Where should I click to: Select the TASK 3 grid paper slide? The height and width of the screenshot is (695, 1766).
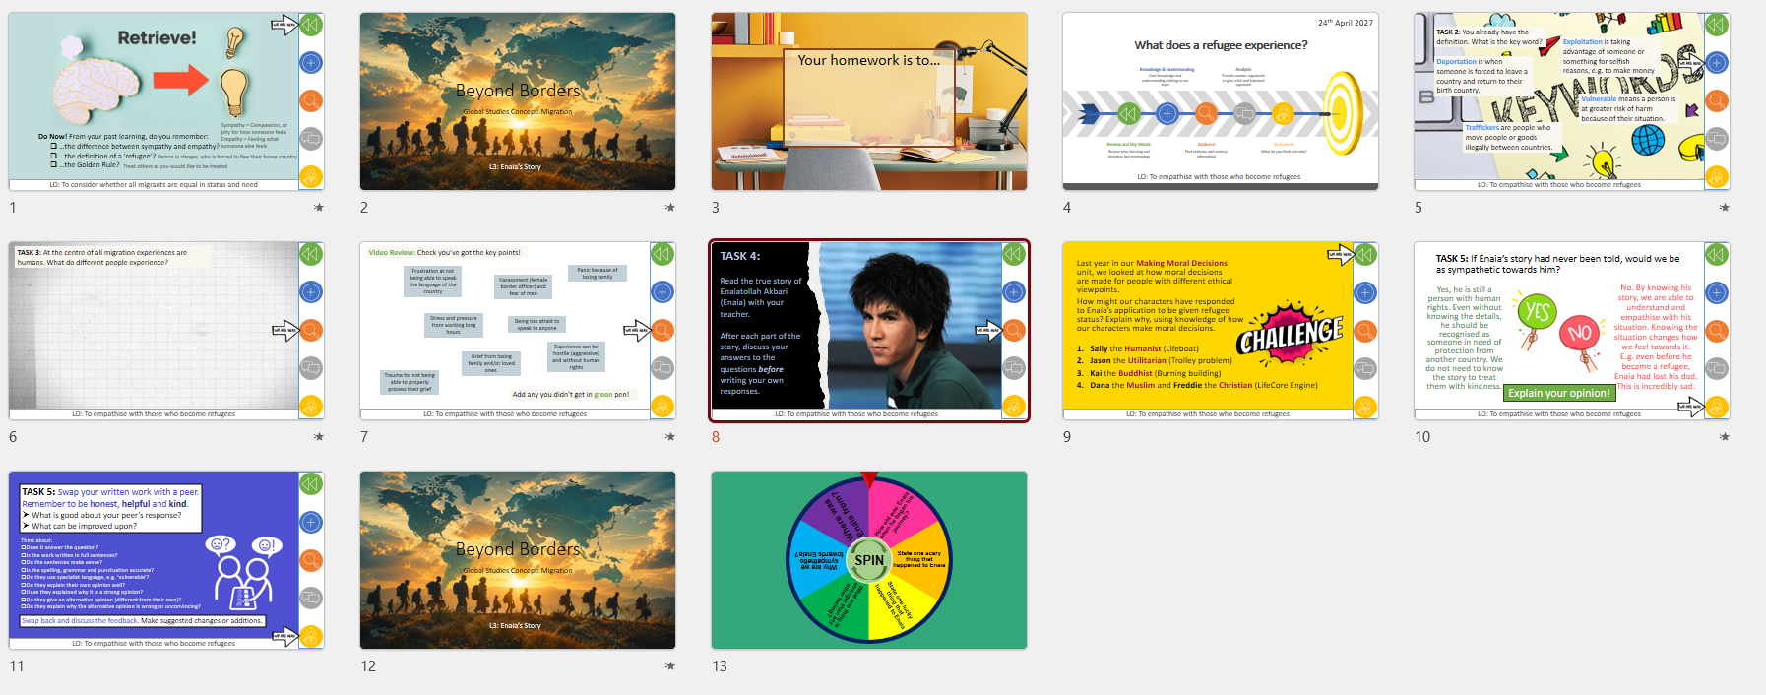(x=166, y=331)
